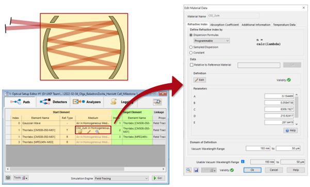Viewport: 310px width, 187px height.
Task: Click the magnifier view icon in Medium cell
Action: click(97, 132)
